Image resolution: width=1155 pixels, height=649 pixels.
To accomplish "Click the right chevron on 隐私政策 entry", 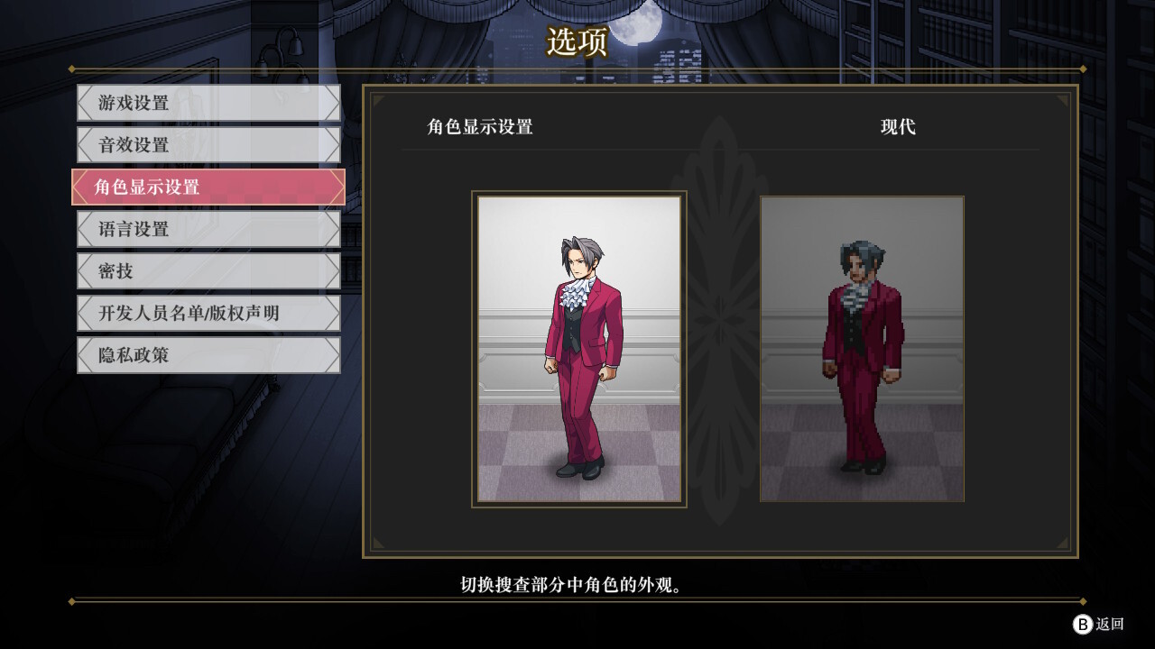I will coord(331,355).
